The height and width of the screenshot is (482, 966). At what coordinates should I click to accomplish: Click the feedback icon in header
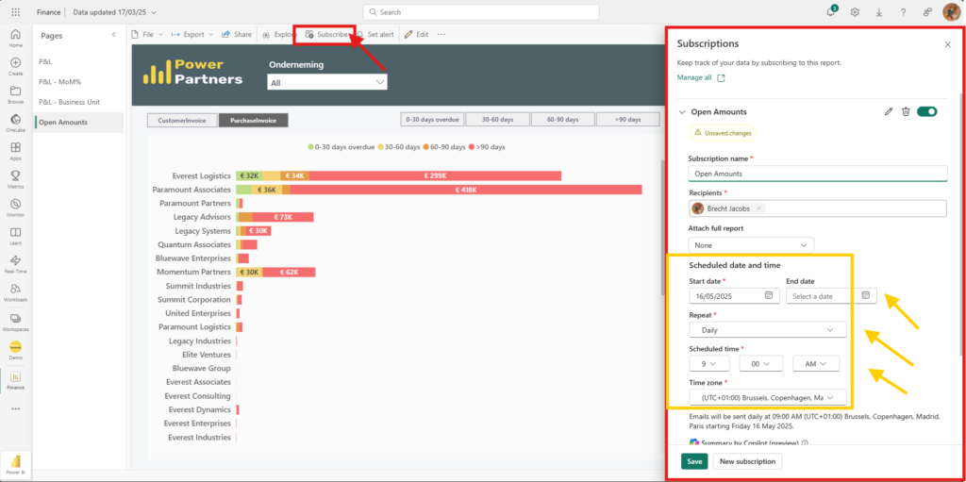click(927, 11)
